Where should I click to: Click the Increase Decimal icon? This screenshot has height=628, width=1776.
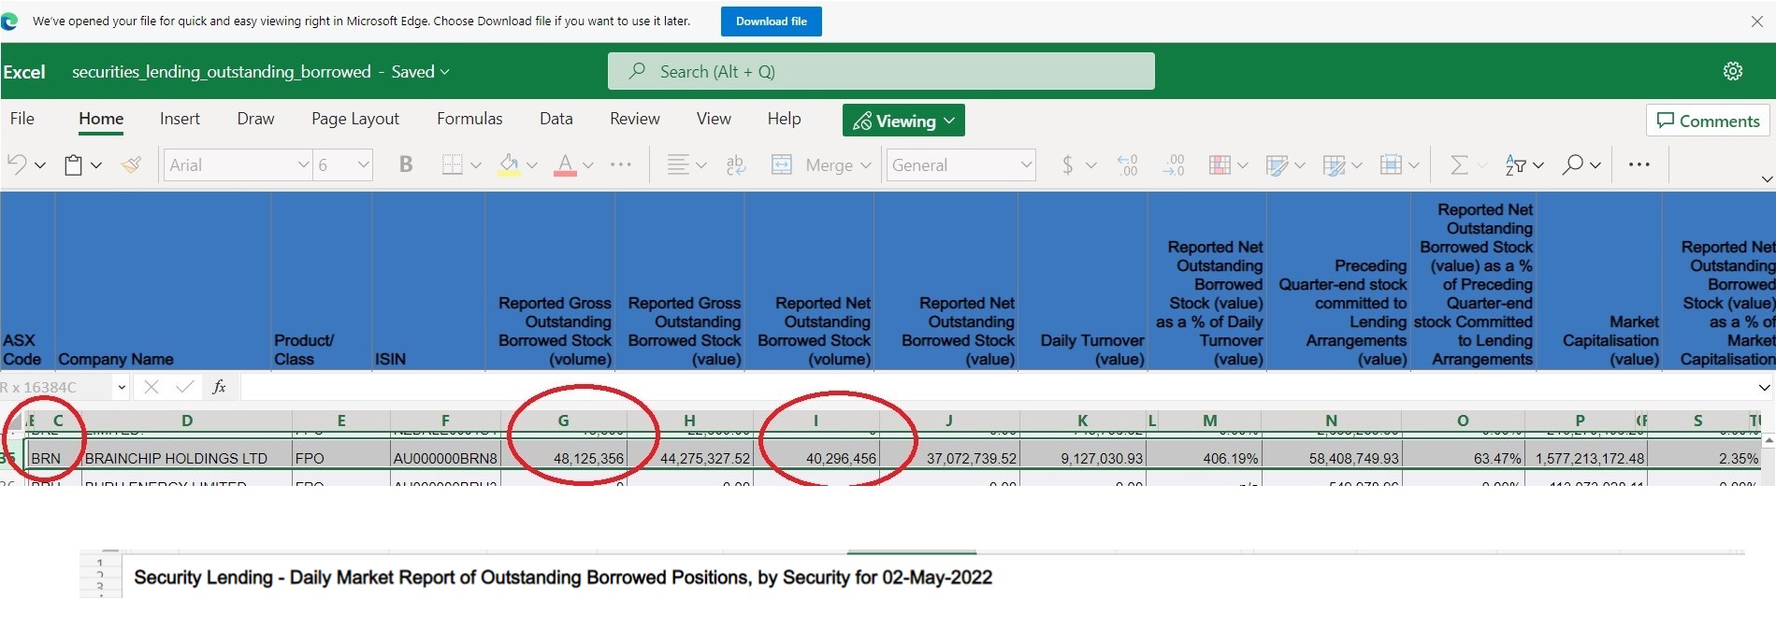point(1127,165)
